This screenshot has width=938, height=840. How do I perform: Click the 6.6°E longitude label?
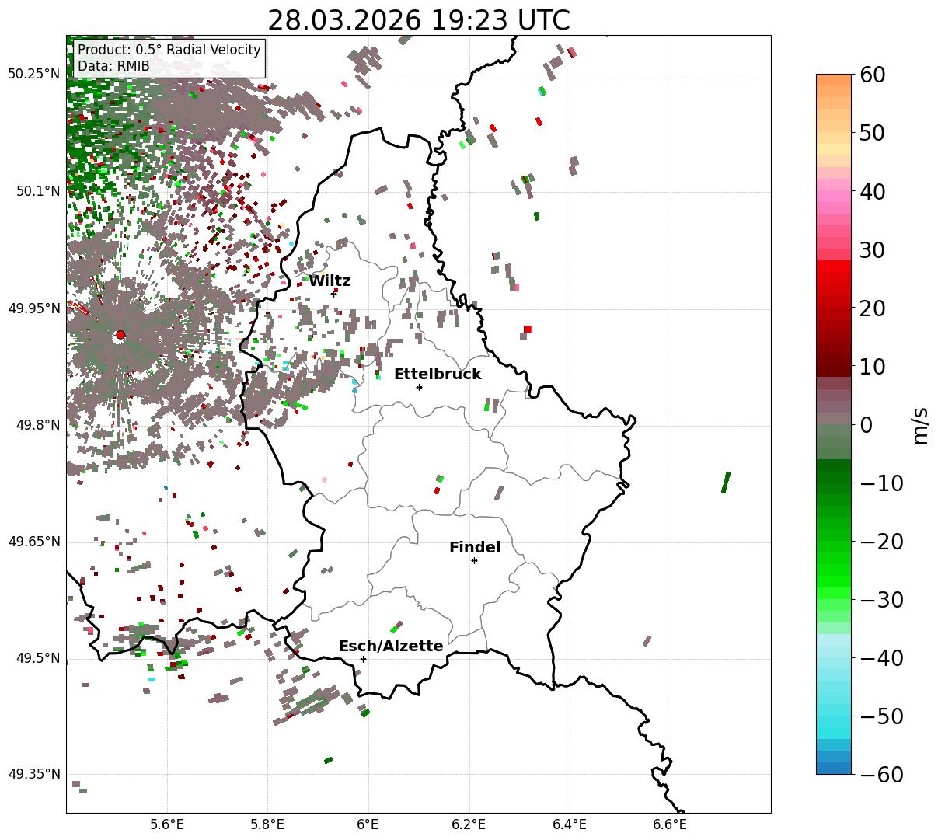coord(670,824)
